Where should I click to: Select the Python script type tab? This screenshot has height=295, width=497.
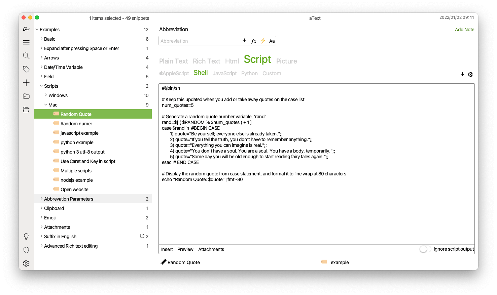pos(249,74)
